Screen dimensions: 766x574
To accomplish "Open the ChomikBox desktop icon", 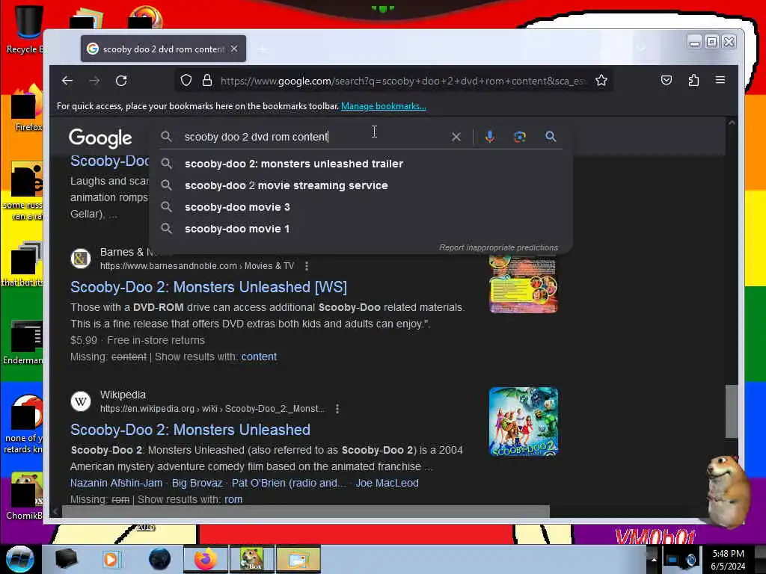I will (x=25, y=496).
